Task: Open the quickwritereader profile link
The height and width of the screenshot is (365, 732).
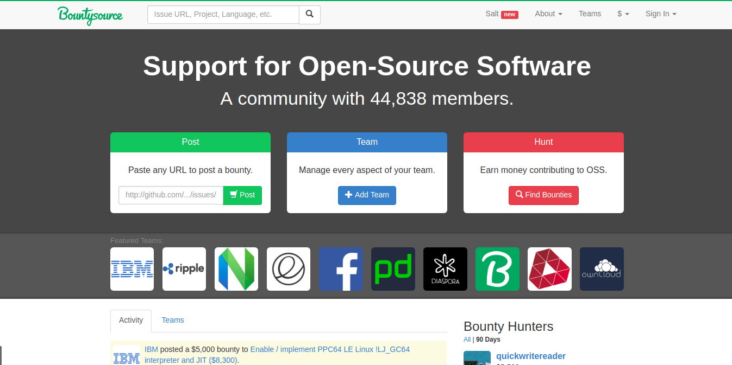Action: pos(531,356)
